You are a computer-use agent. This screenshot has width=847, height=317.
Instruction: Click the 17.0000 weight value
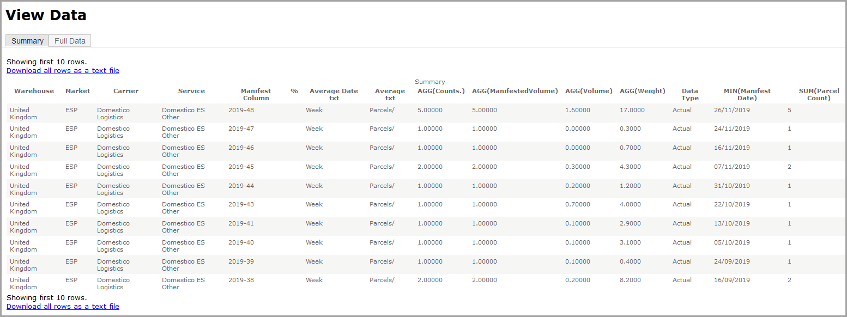pyautogui.click(x=632, y=110)
